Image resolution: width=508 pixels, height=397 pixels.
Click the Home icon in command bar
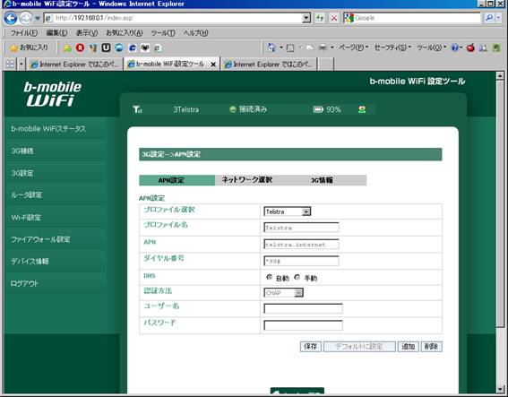271,47
